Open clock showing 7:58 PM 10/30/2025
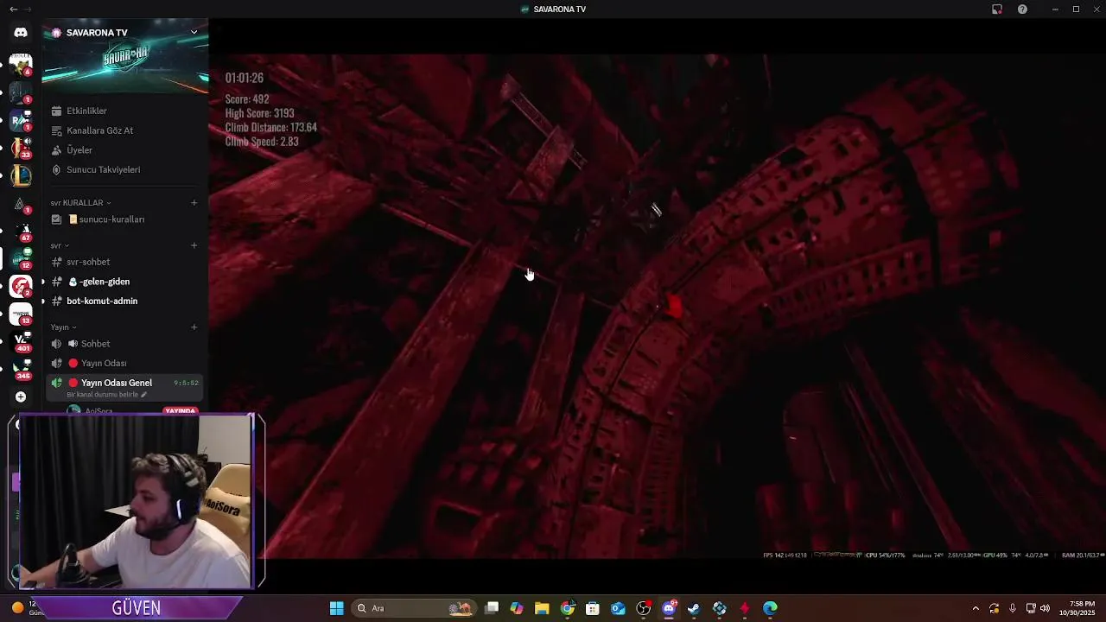The width and height of the screenshot is (1106, 622). click(x=1077, y=608)
